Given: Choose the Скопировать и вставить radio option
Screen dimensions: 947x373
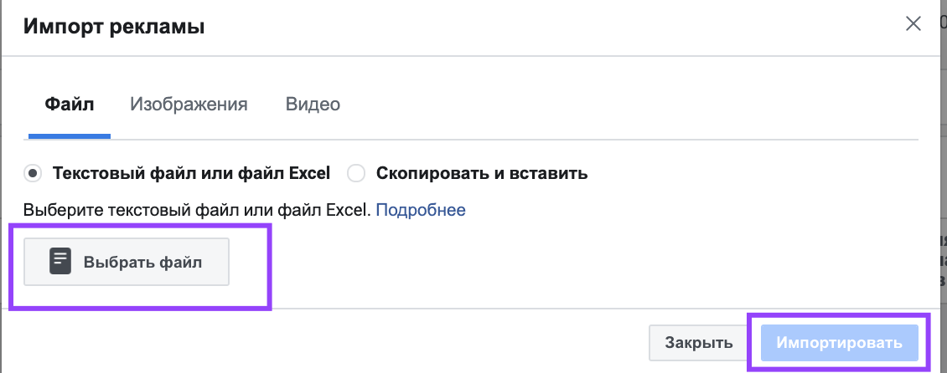Looking at the screenshot, I should (356, 174).
